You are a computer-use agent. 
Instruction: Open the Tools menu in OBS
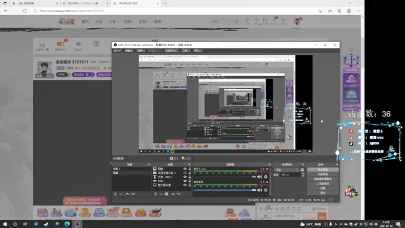185,51
